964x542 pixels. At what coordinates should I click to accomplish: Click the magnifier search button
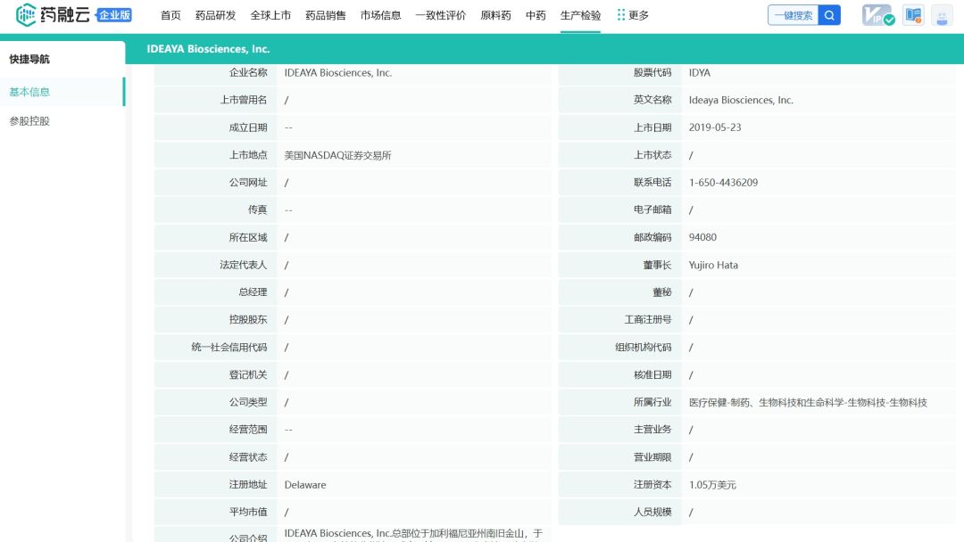click(x=830, y=15)
